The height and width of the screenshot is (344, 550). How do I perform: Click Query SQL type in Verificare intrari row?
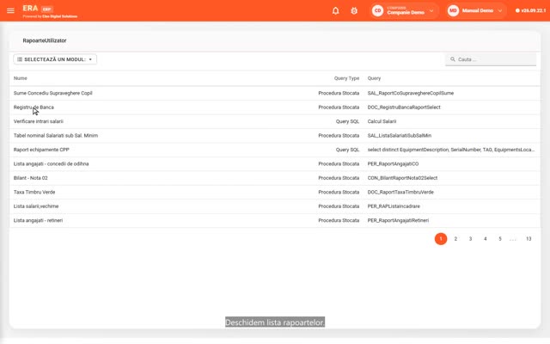click(x=347, y=121)
